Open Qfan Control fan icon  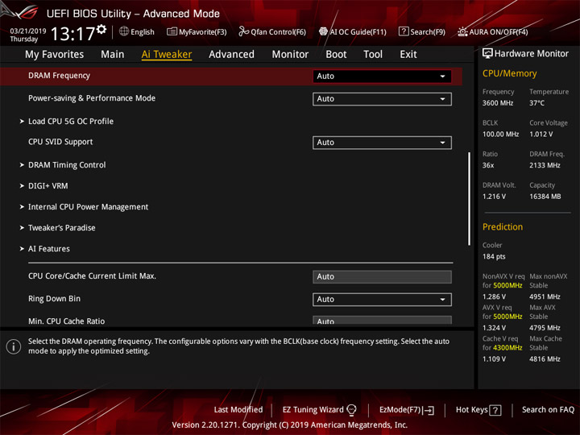click(243, 31)
